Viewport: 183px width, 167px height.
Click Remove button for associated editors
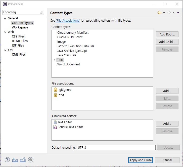point(167,131)
